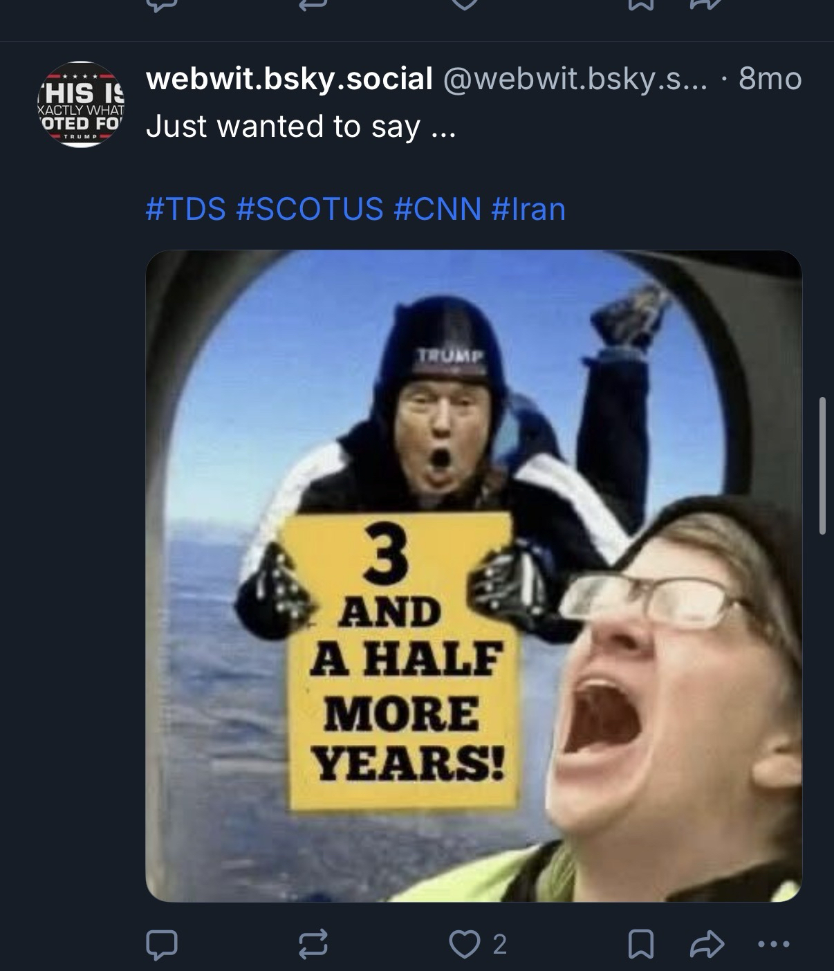Image resolution: width=834 pixels, height=971 pixels.
Task: Open the #SCOTUS hashtag
Action: pos(310,209)
